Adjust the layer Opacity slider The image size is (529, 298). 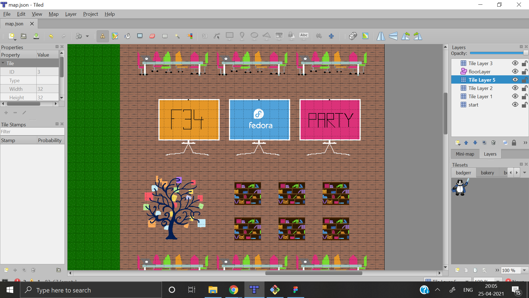(499, 53)
